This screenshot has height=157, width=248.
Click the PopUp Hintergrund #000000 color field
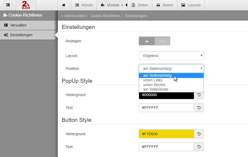pos(166,96)
